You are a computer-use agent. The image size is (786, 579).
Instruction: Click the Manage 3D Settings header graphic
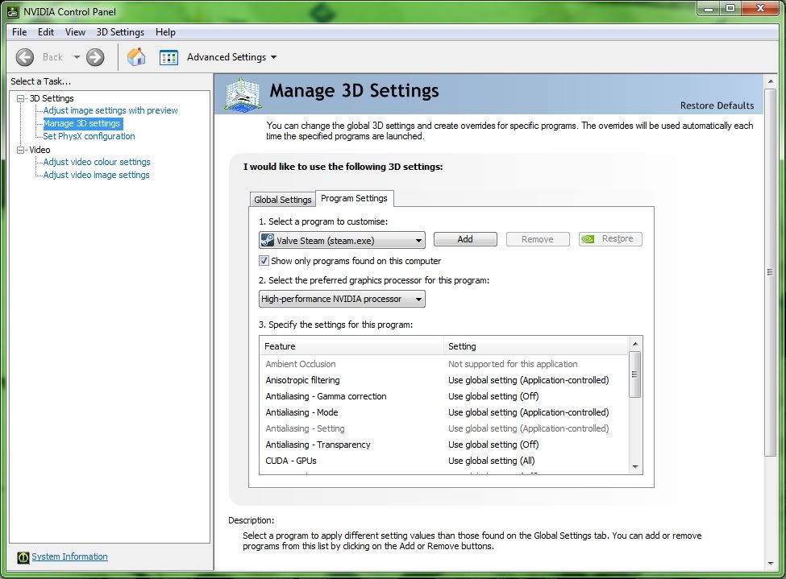click(x=242, y=95)
